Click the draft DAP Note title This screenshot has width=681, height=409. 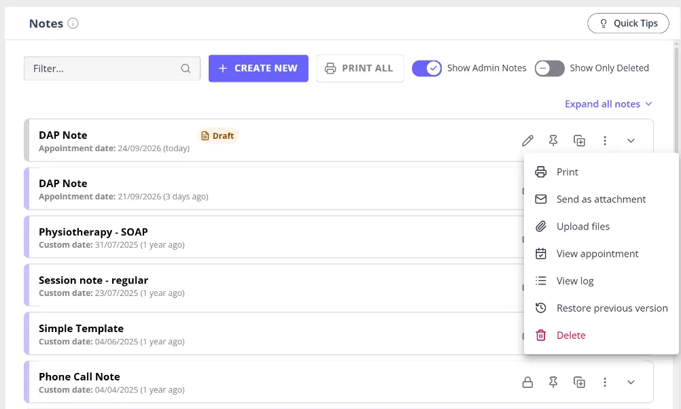pos(63,135)
